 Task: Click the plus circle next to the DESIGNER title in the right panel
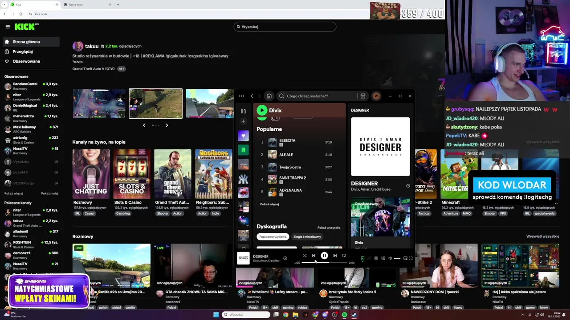click(408, 186)
